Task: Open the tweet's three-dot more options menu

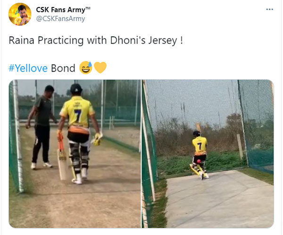Action: tap(269, 9)
